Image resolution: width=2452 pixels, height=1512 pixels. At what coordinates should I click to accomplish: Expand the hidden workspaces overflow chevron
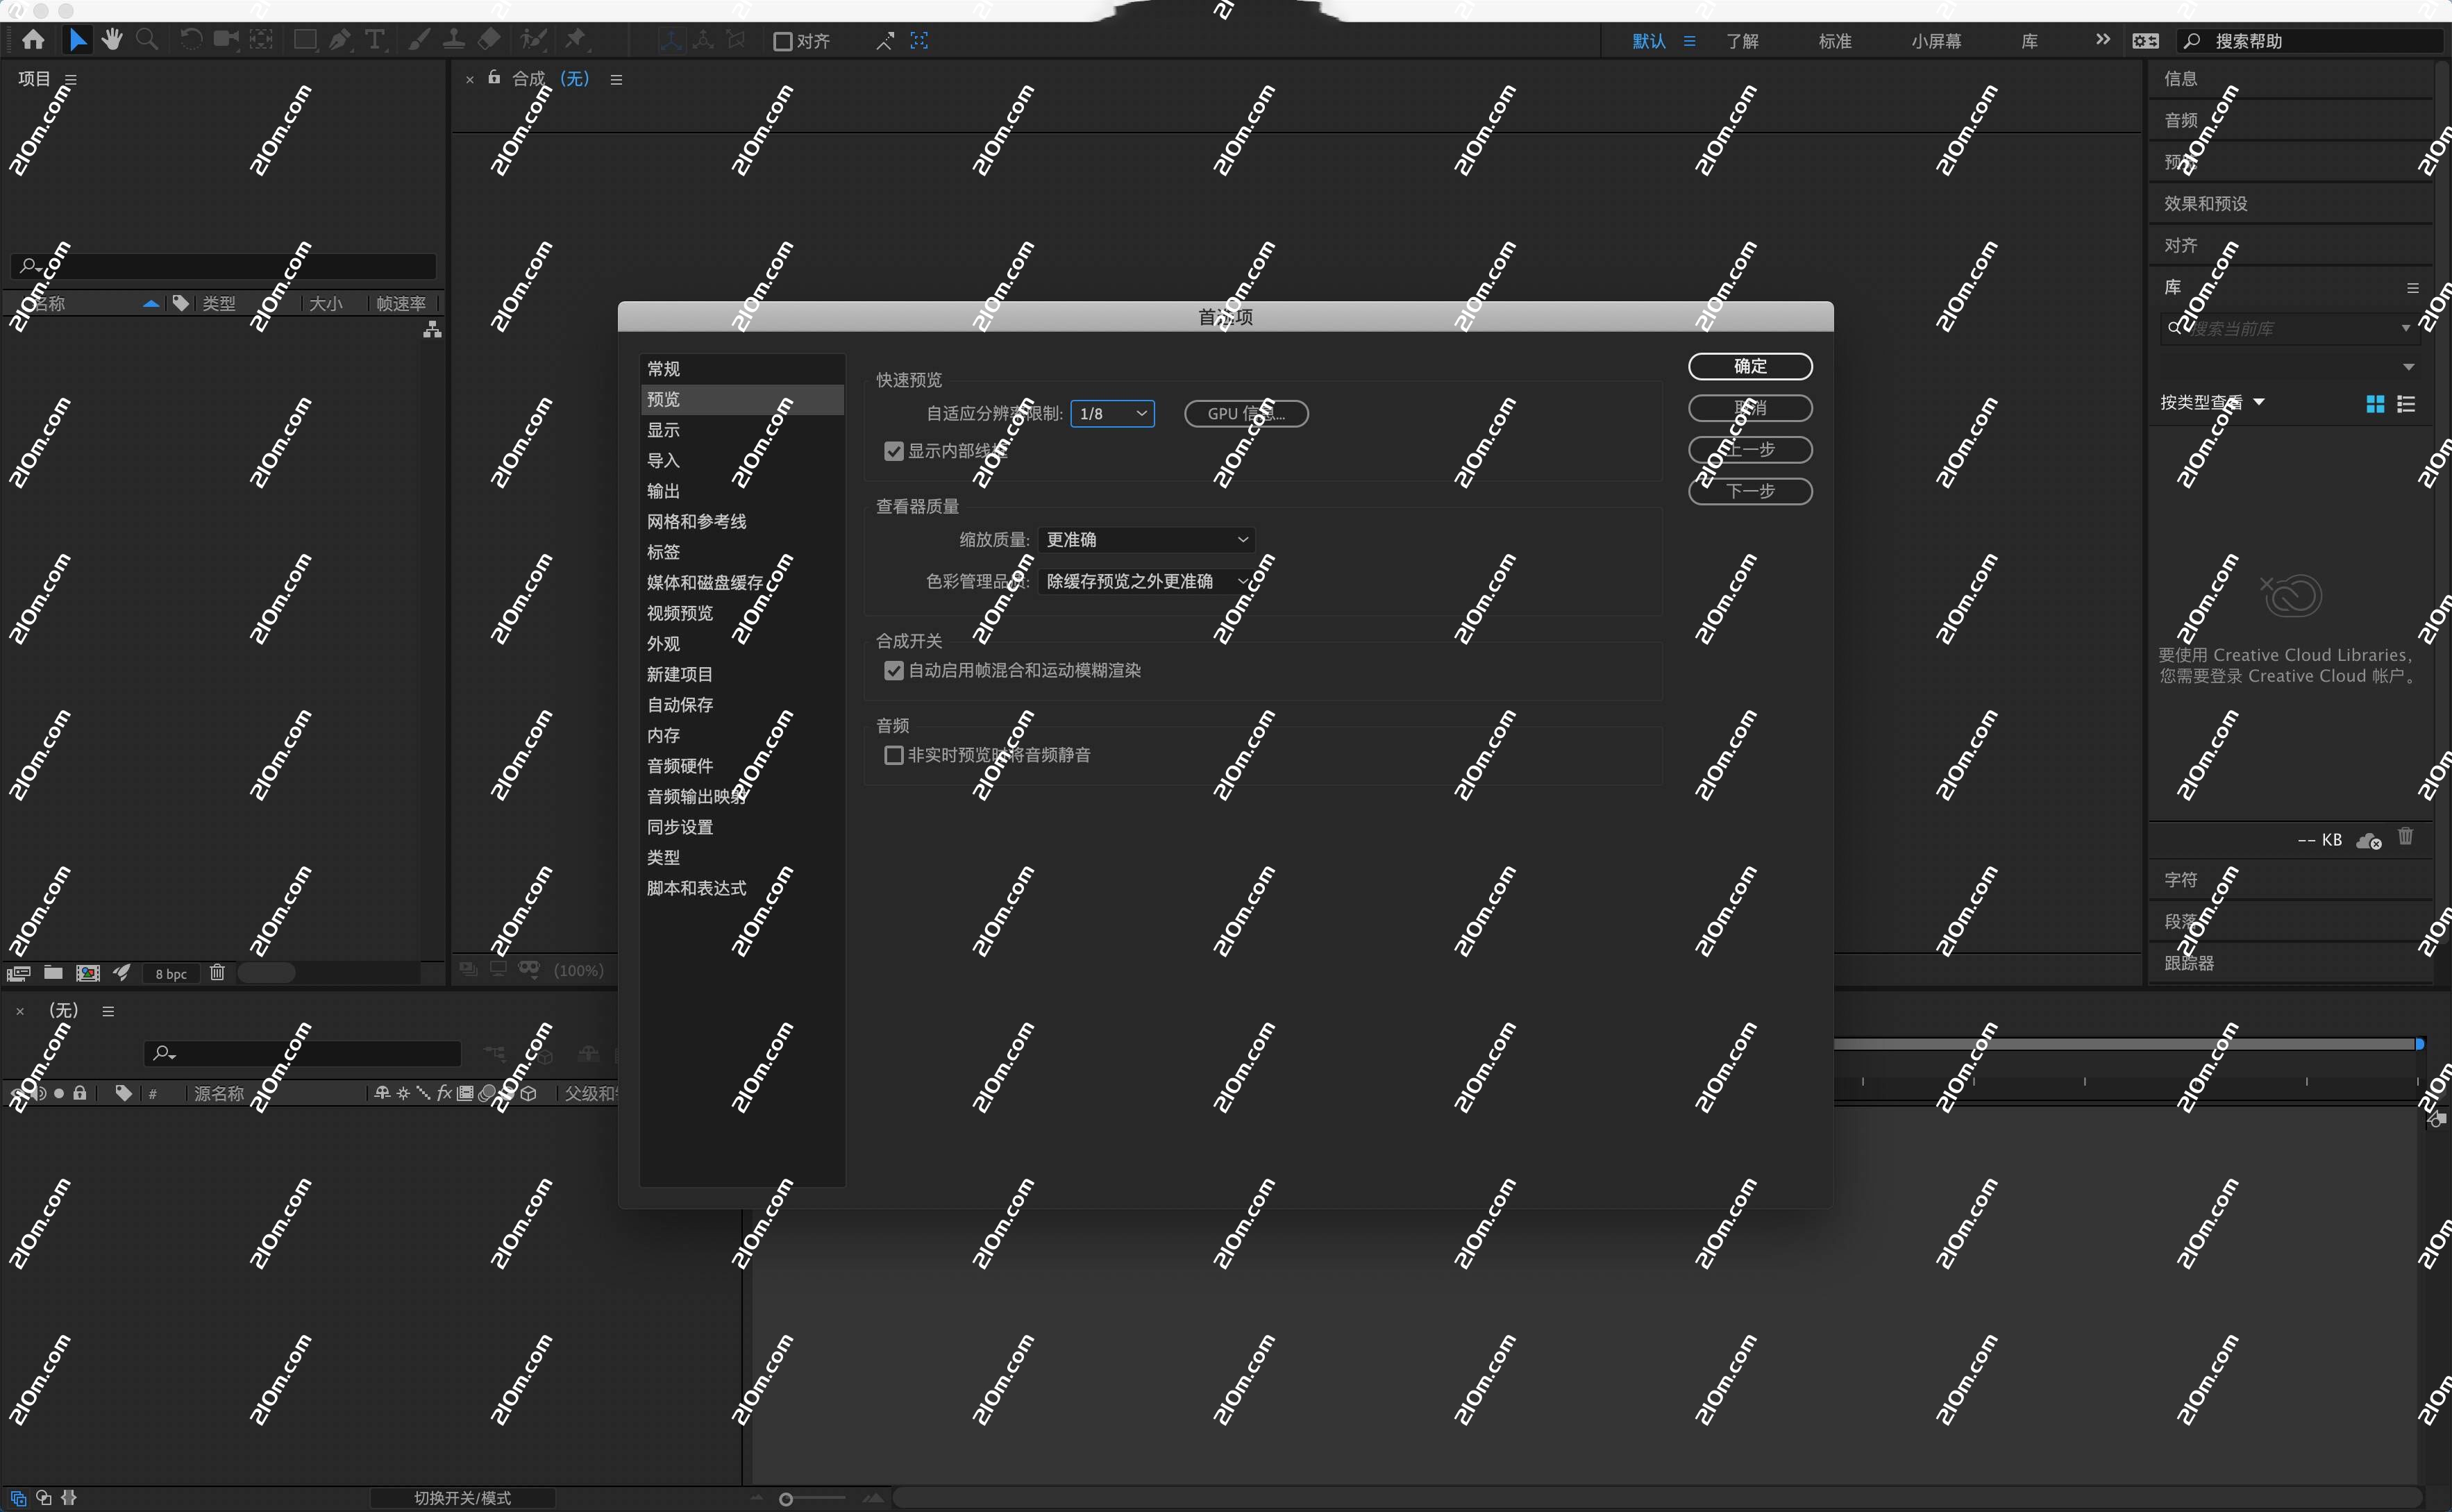tap(2103, 40)
